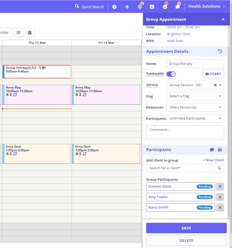The width and height of the screenshot is (232, 248).
Task: Remove Damien Davis from group participants
Action: pyautogui.click(x=220, y=187)
